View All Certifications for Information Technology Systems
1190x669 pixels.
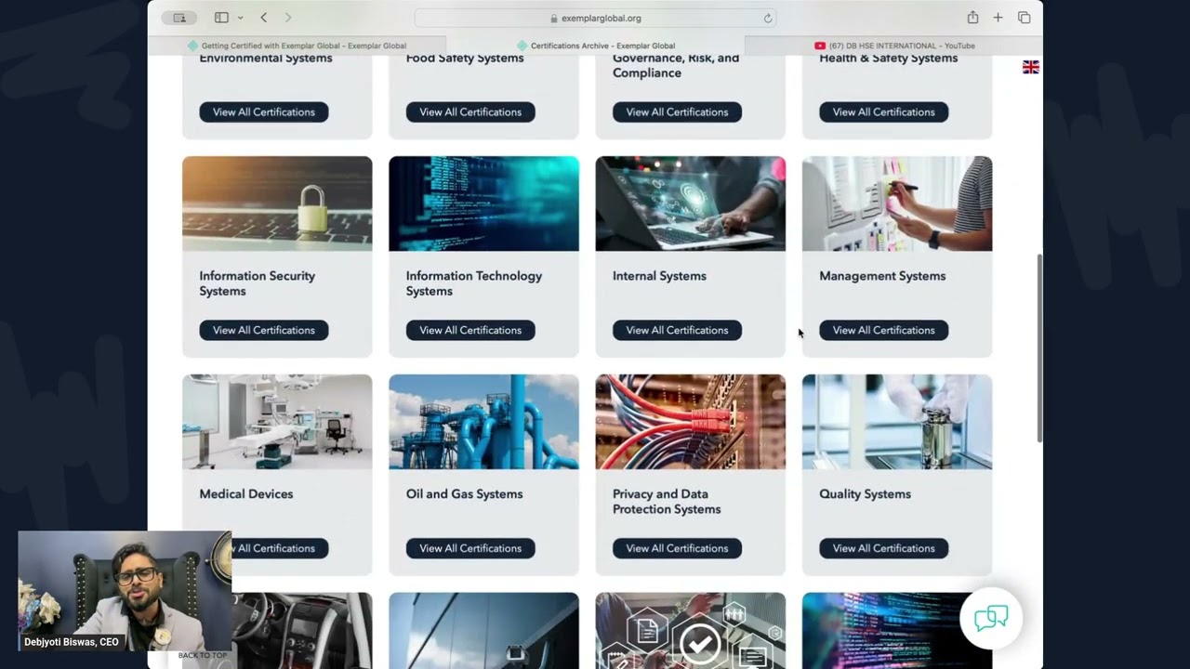pyautogui.click(x=470, y=330)
